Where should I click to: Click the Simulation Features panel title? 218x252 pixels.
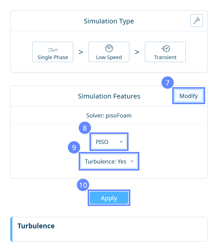(109, 96)
